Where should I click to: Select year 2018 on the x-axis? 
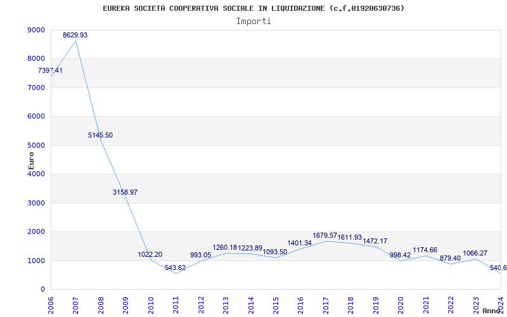[350, 305]
